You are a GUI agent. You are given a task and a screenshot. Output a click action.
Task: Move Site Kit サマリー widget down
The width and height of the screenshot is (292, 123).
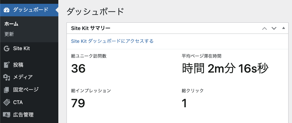click(x=274, y=28)
